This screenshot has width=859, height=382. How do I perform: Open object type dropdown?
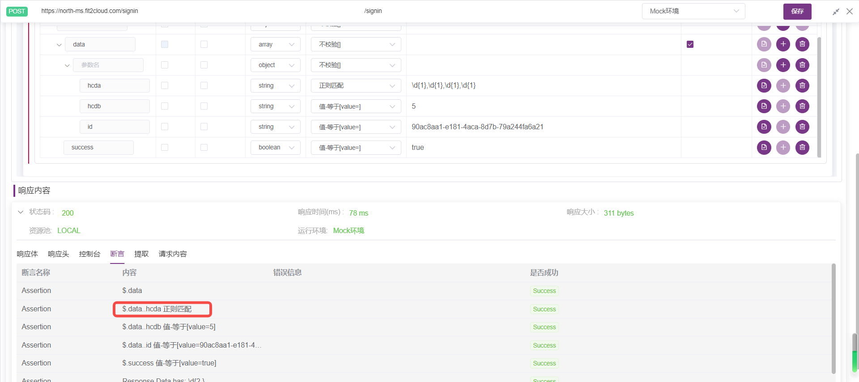[276, 65]
